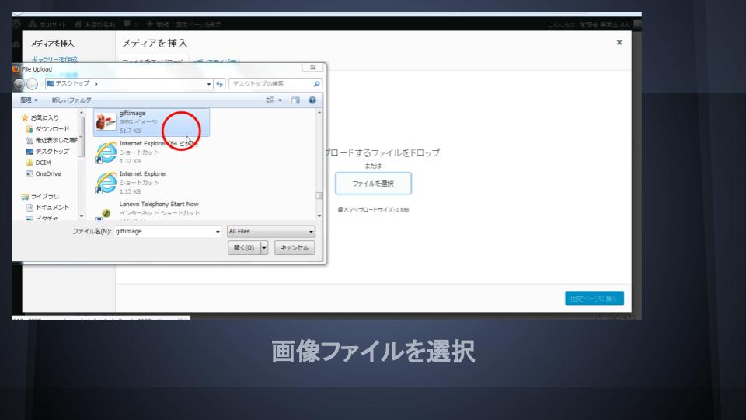
Task: Click 新しいフォルダー in toolbar
Action: 75,100
